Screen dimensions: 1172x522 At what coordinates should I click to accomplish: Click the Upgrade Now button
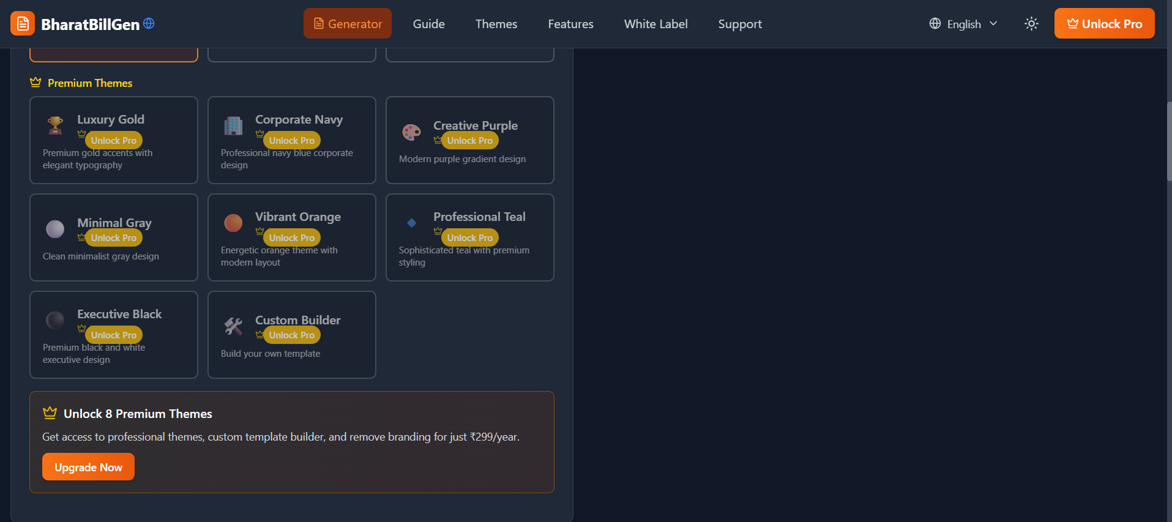[x=88, y=467]
